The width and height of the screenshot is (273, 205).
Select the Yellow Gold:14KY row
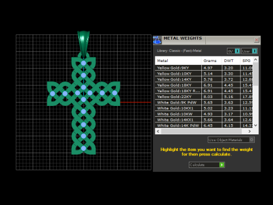point(204,79)
